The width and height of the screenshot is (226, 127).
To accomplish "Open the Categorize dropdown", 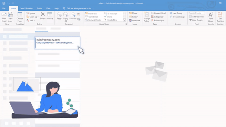I will click(158, 17).
